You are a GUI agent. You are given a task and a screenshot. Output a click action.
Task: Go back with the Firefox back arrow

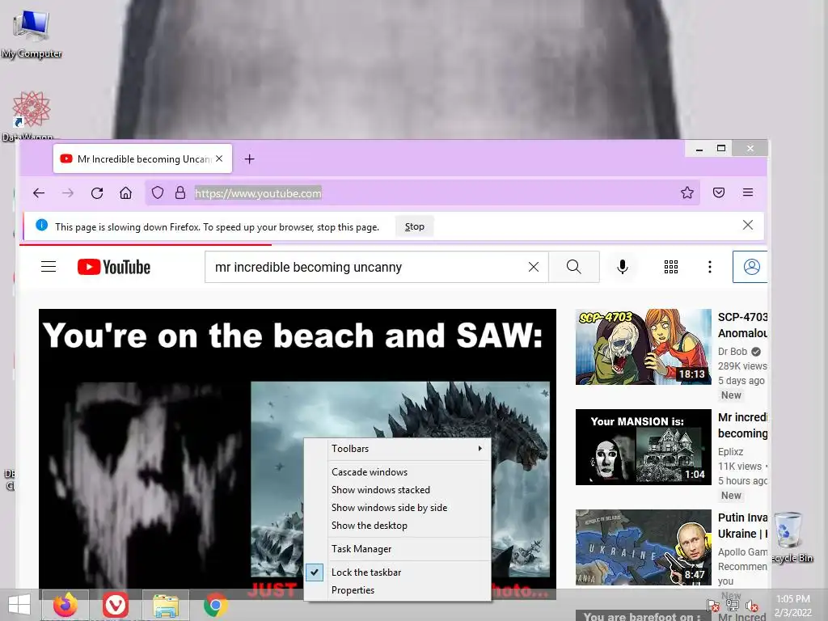point(39,192)
